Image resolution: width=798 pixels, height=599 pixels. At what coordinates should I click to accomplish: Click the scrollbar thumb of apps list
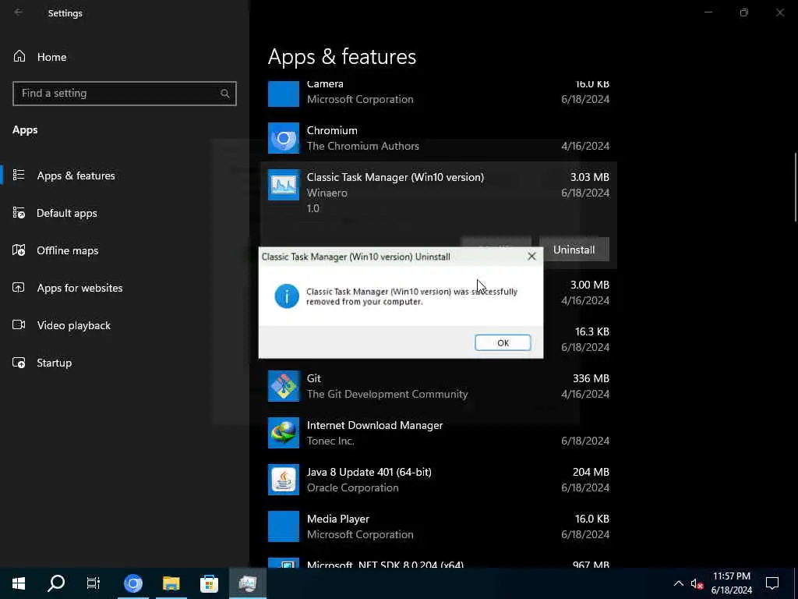click(x=795, y=187)
